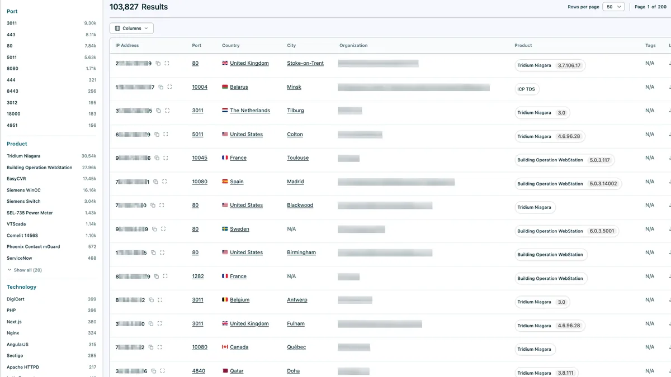Open port 5011 link in Colton row
The width and height of the screenshot is (671, 377).
click(198, 135)
